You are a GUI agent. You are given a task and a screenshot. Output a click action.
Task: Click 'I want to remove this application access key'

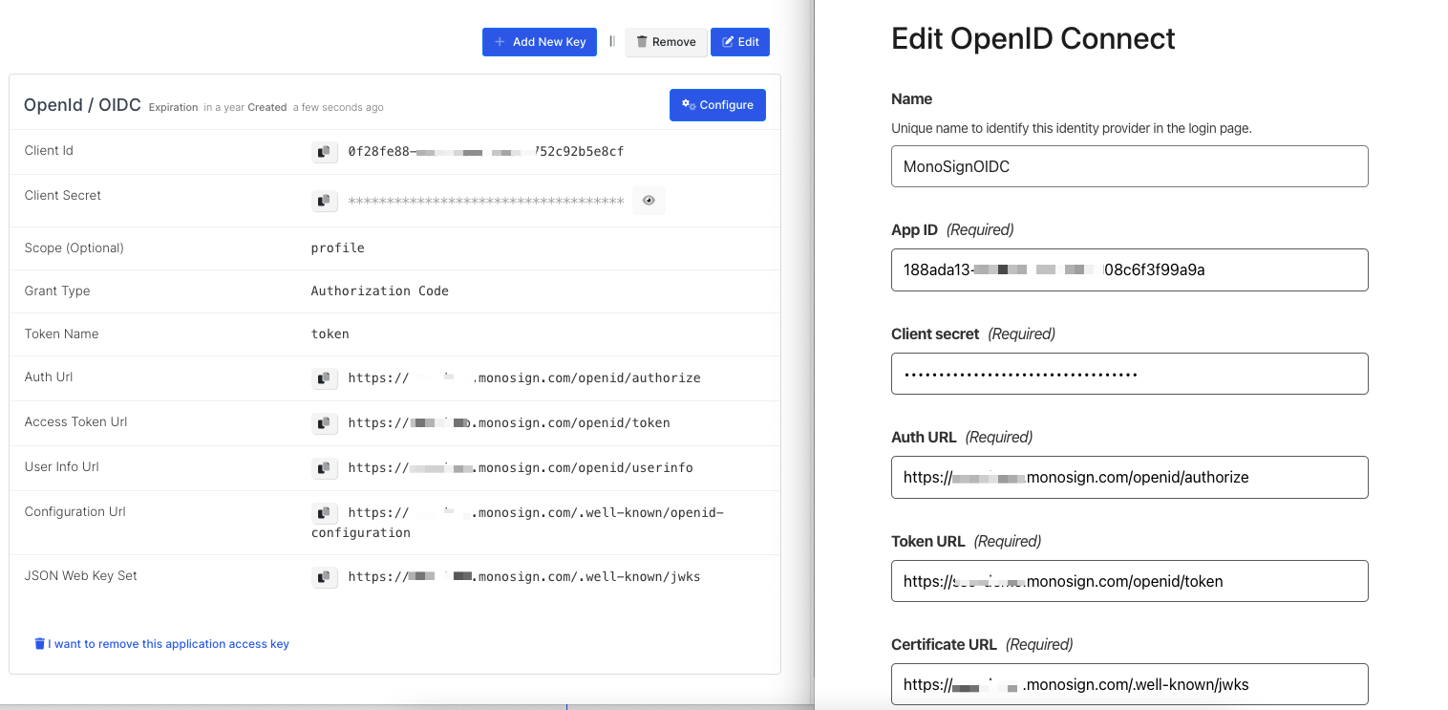[x=161, y=644]
